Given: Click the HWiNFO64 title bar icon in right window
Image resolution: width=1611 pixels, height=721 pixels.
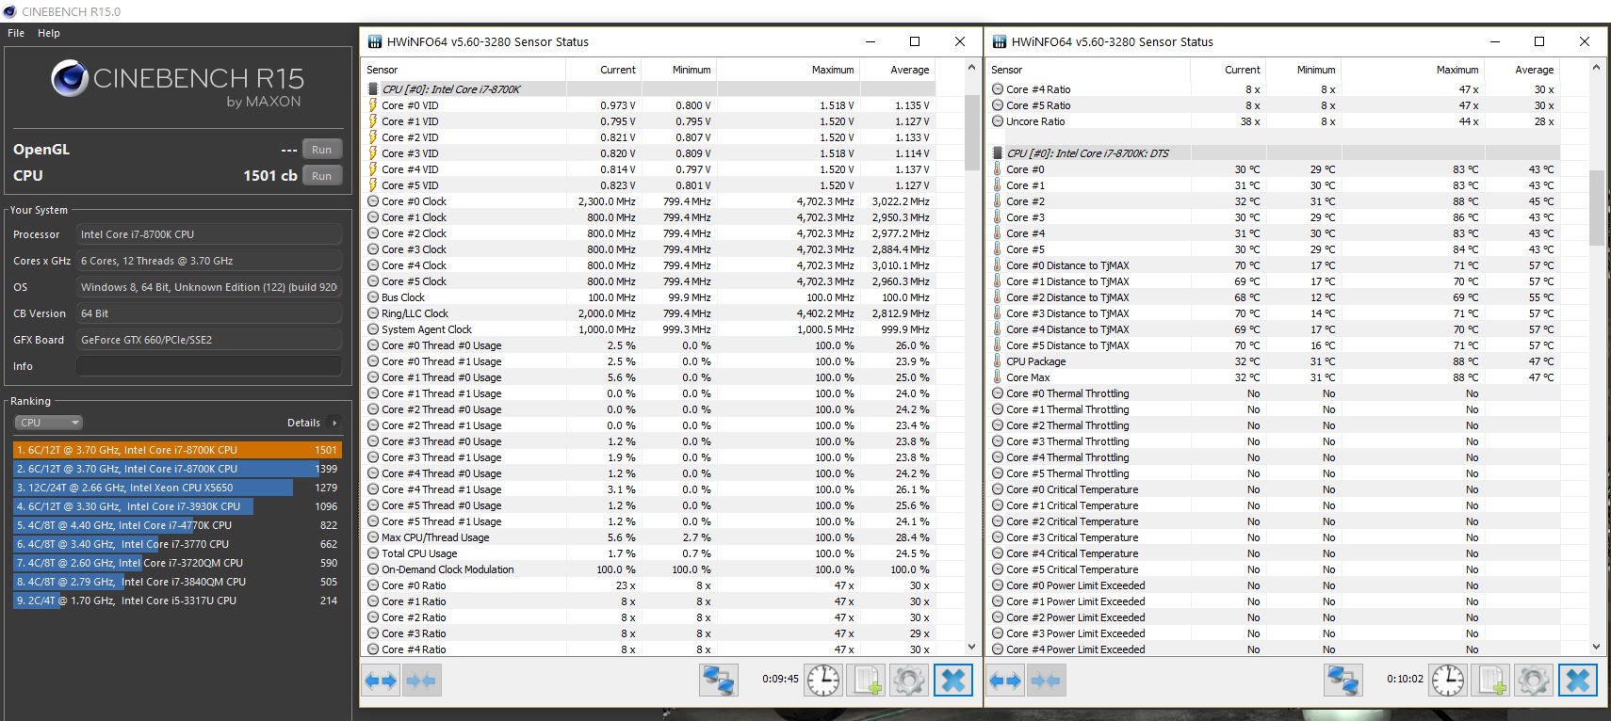Looking at the screenshot, I should tap(1000, 41).
